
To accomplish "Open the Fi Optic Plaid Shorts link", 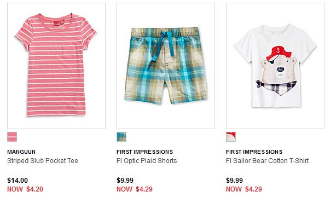I will tap(147, 161).
